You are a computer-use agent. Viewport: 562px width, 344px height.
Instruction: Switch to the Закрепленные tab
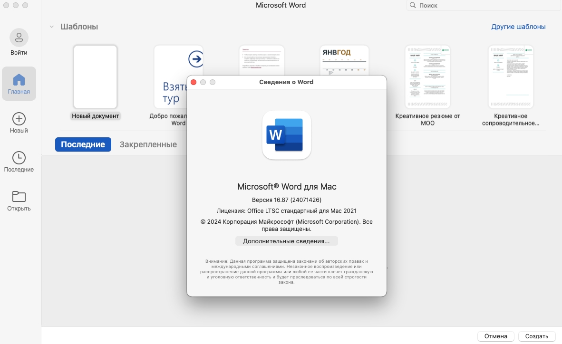(x=148, y=144)
